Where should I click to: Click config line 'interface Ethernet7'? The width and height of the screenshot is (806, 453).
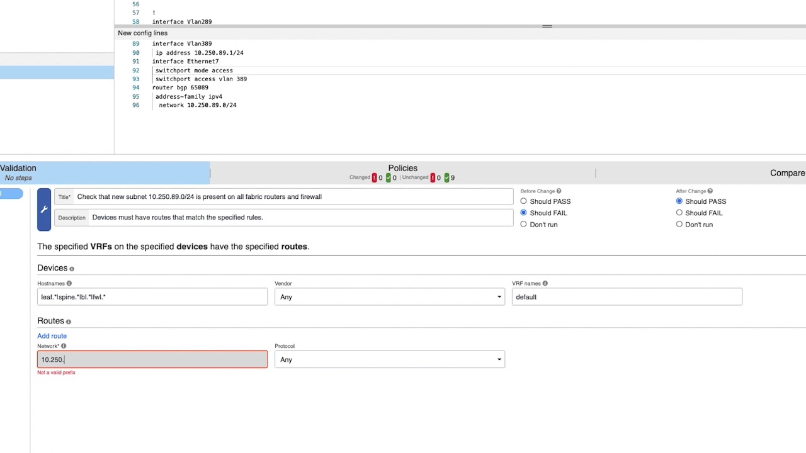pyautogui.click(x=186, y=62)
